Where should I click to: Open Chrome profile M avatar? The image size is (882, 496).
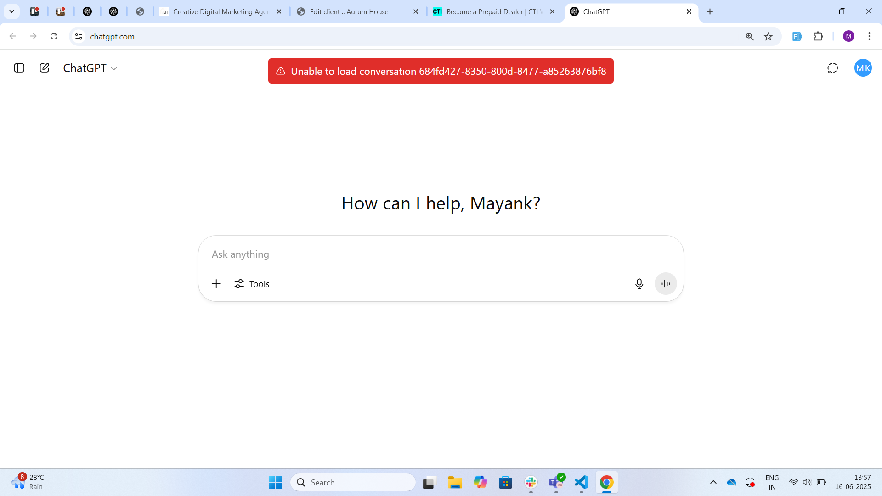848,36
